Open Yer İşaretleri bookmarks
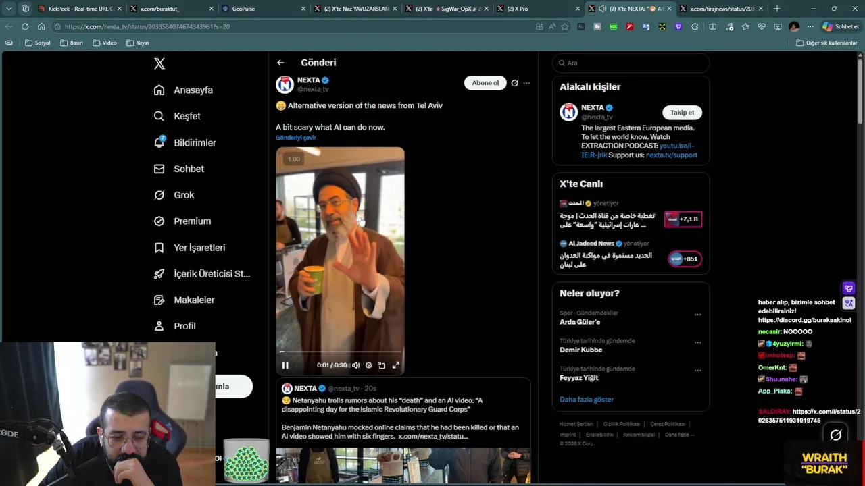 pos(189,248)
